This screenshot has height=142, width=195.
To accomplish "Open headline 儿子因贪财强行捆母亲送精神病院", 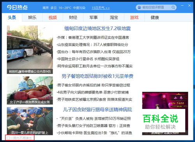I will (97, 110).
